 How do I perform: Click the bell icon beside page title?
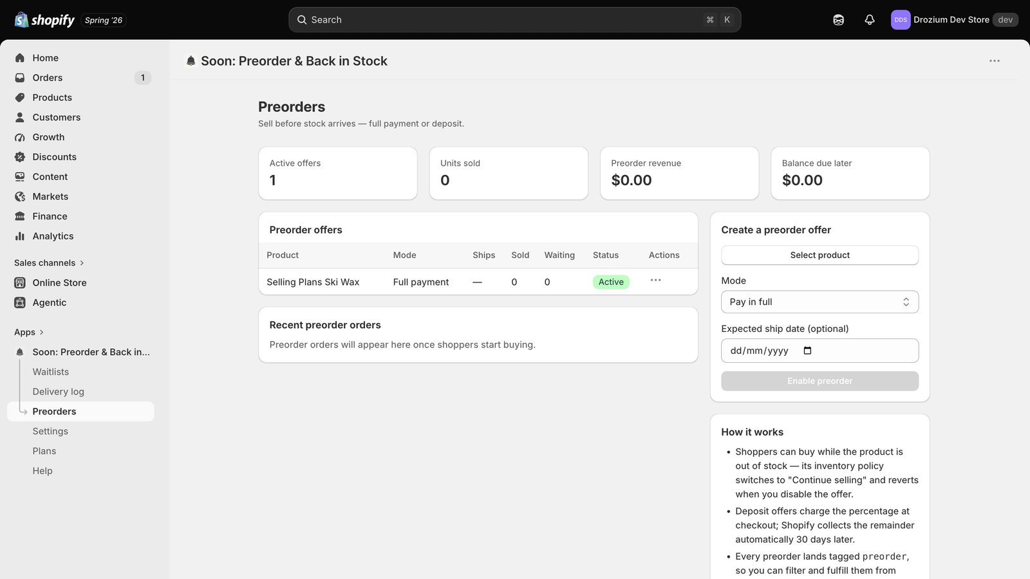point(191,61)
